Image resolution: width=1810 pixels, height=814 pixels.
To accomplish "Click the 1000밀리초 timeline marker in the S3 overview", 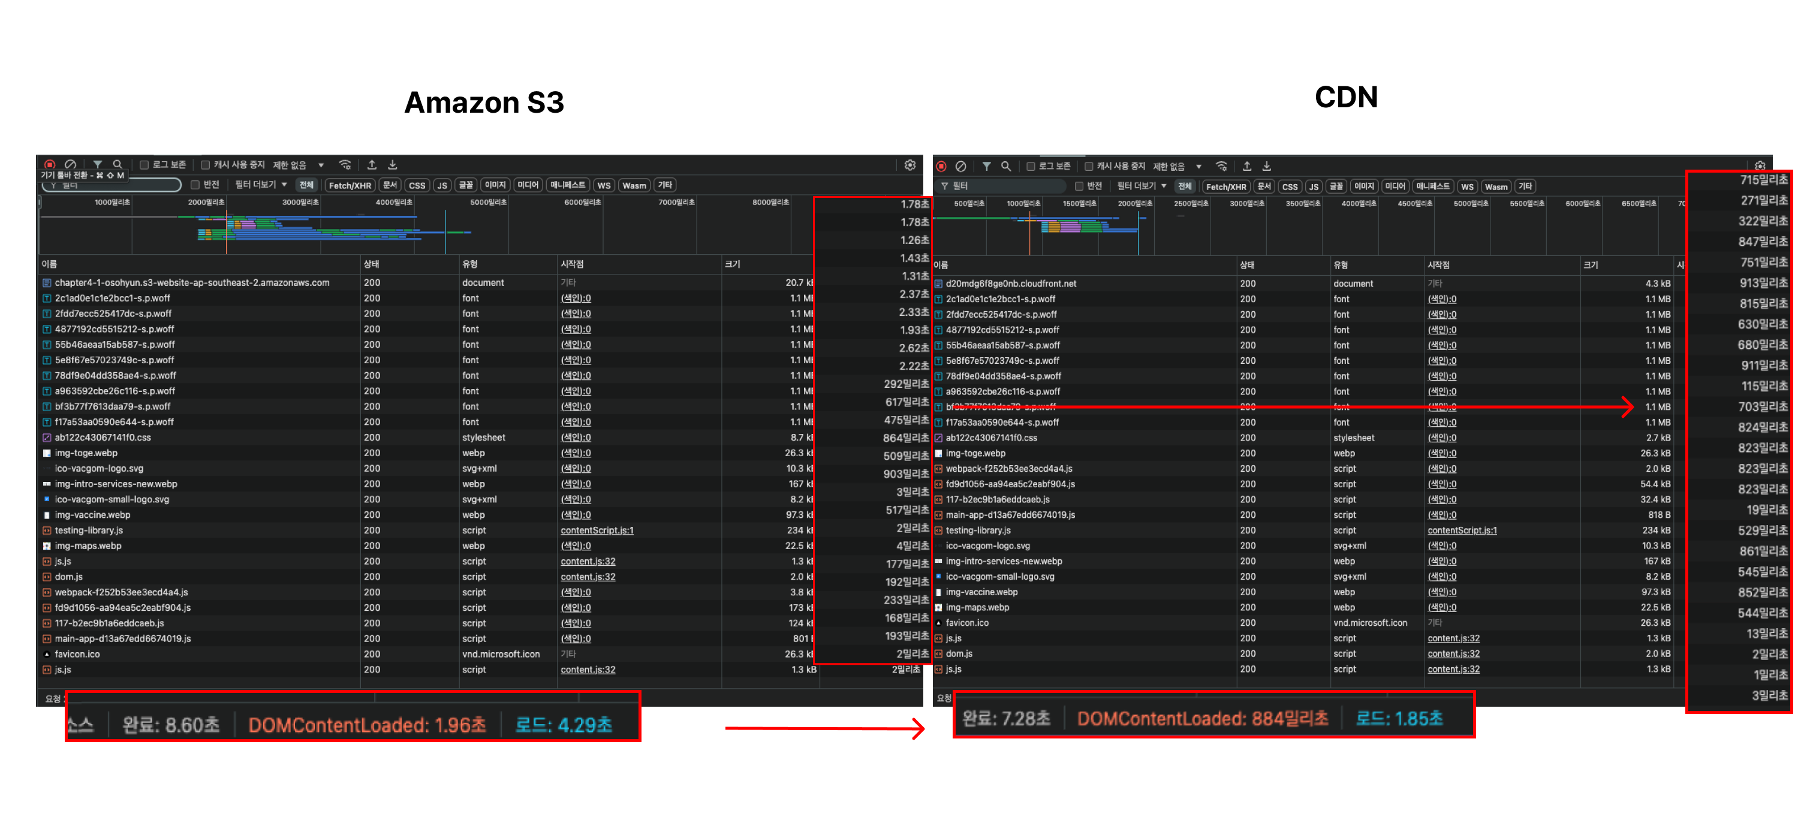I will point(113,202).
